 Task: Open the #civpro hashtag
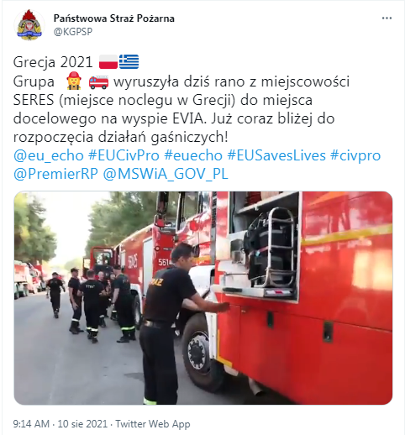355,155
